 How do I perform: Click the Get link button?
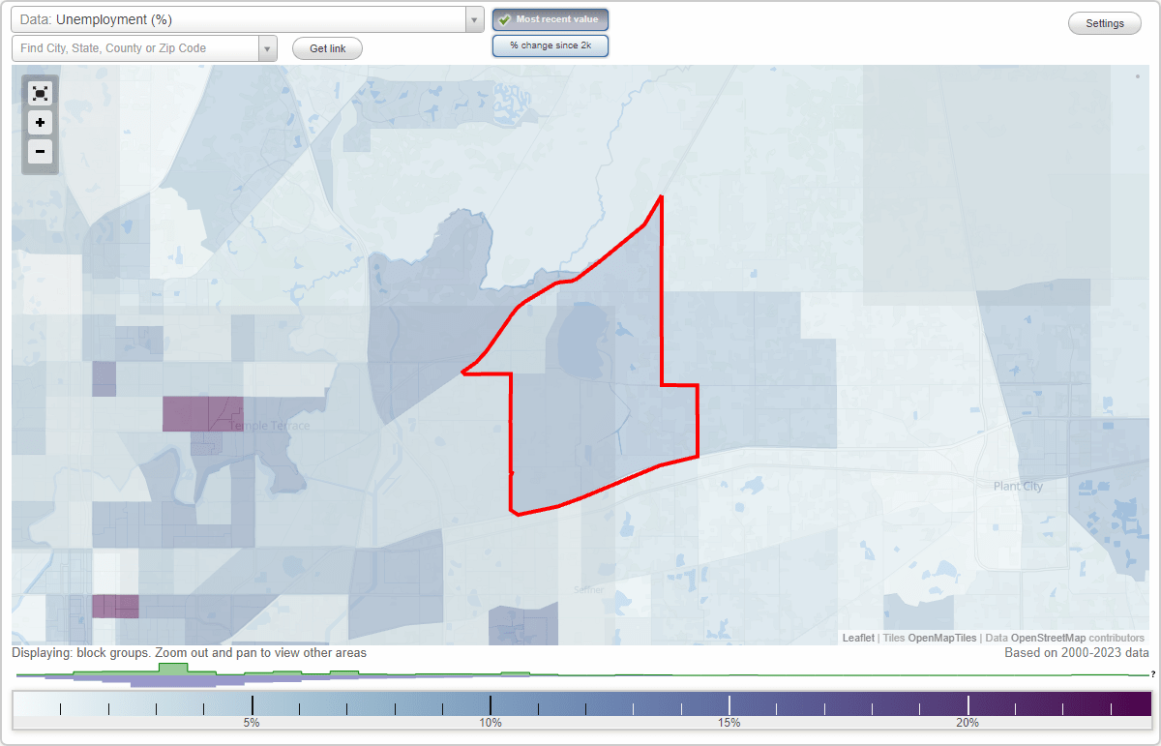[326, 47]
